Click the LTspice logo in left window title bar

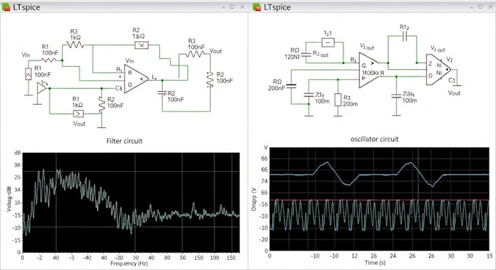(6, 7)
